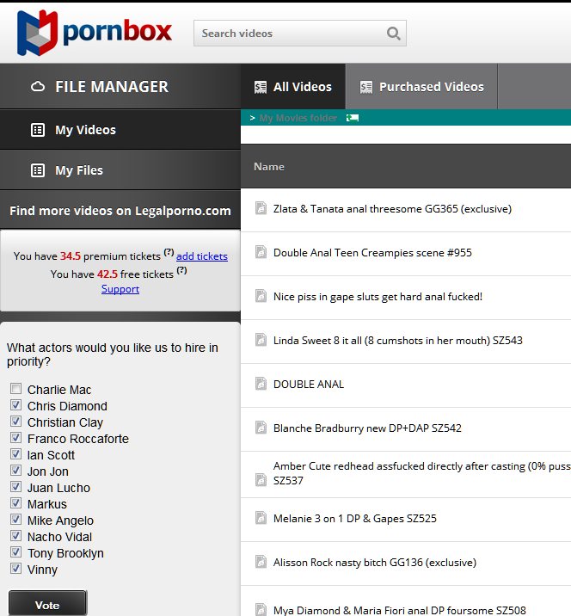The image size is (571, 616).
Task: Click the icon on Purchased Videos tab
Action: coord(366,87)
